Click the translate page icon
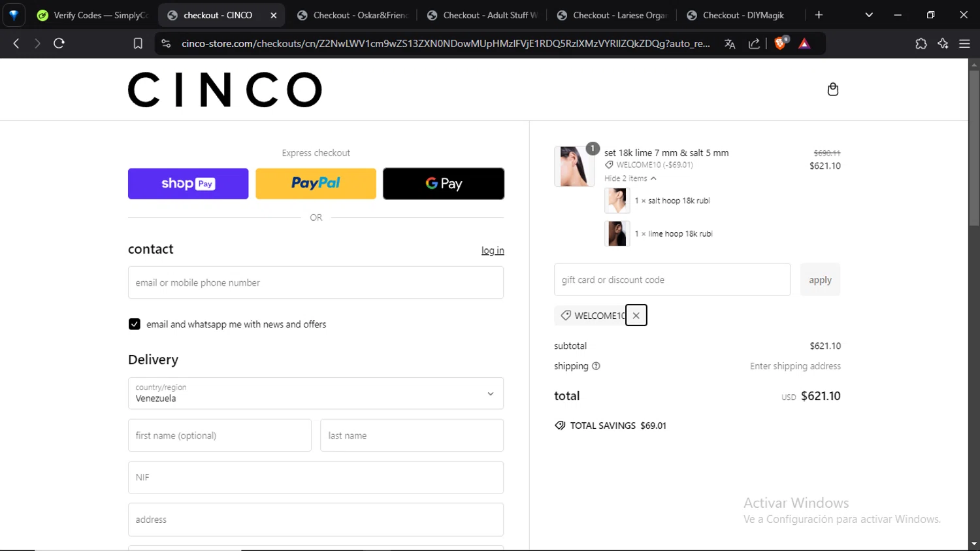The height and width of the screenshot is (551, 980). [730, 44]
